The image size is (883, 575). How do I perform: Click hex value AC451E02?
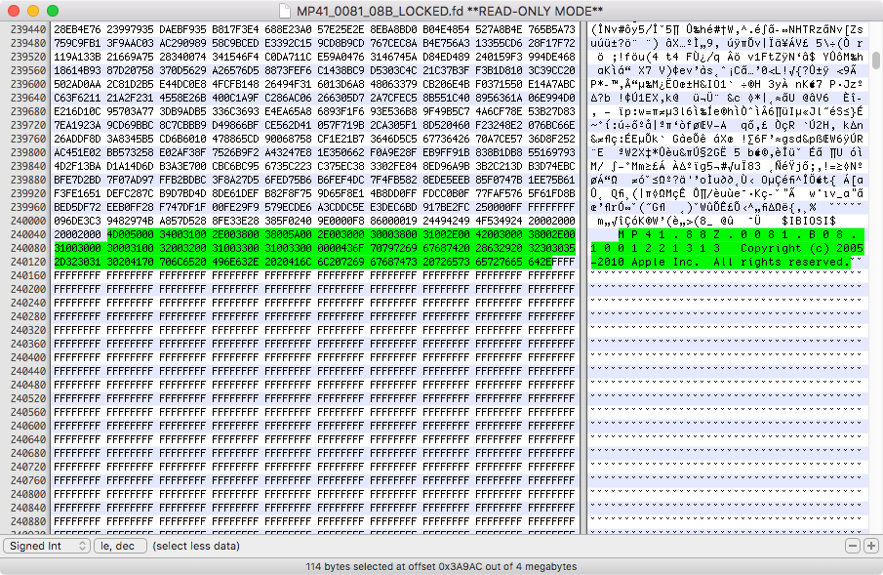coord(77,152)
